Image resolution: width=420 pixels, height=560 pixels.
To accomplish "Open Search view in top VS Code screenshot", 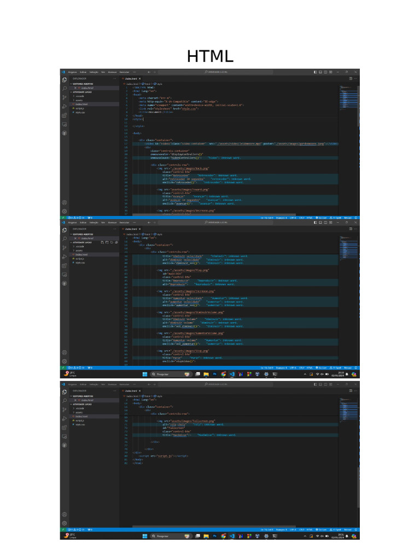I will coord(65,88).
